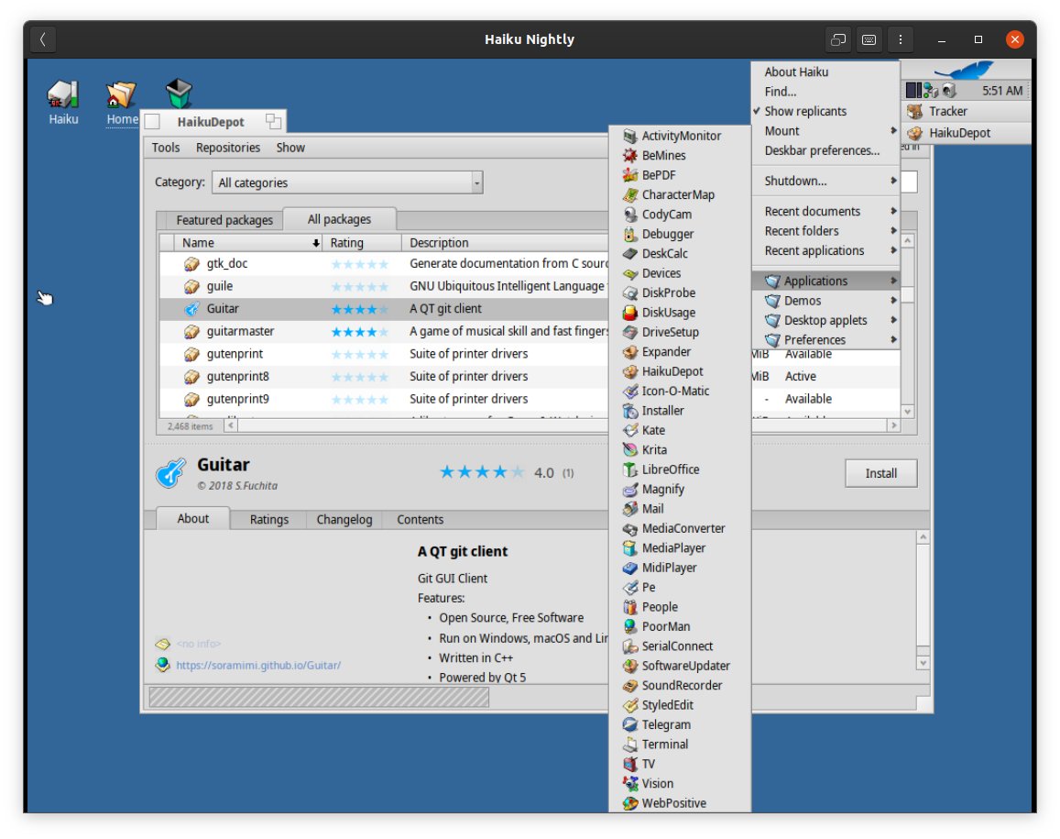Screen dimensions: 1060x839
Task: Select Find… in the Deskbar menu
Action: (x=825, y=92)
